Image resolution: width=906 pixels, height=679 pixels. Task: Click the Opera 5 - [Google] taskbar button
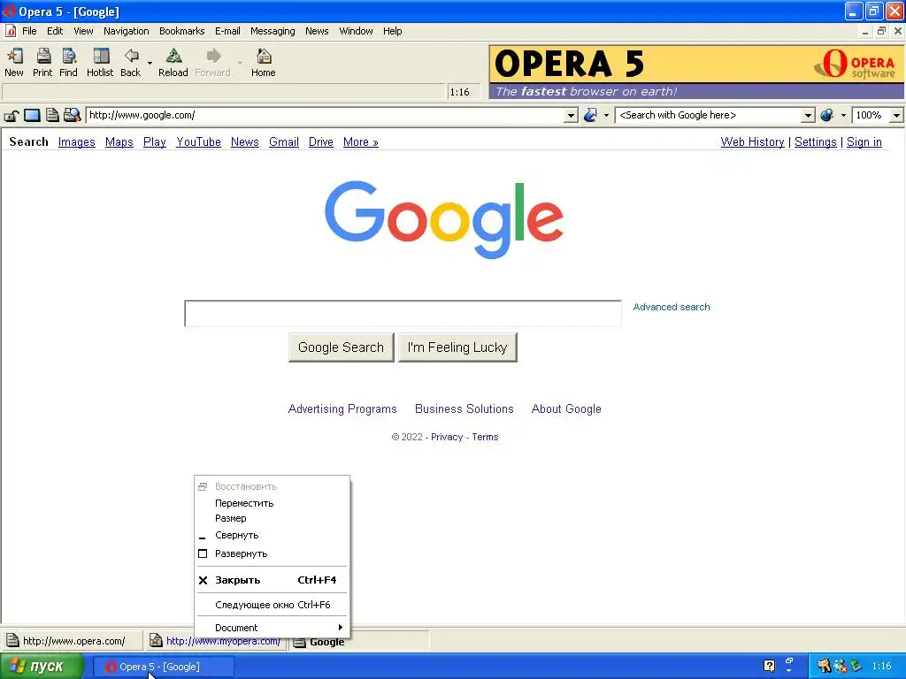pos(164,667)
